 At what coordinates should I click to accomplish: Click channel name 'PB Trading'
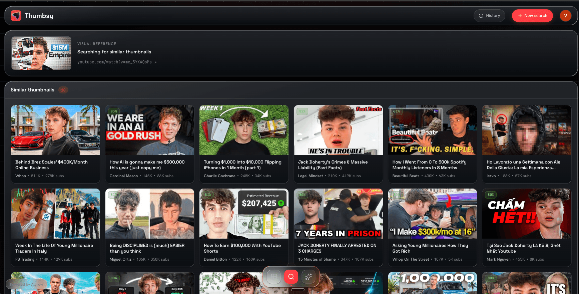pos(25,259)
